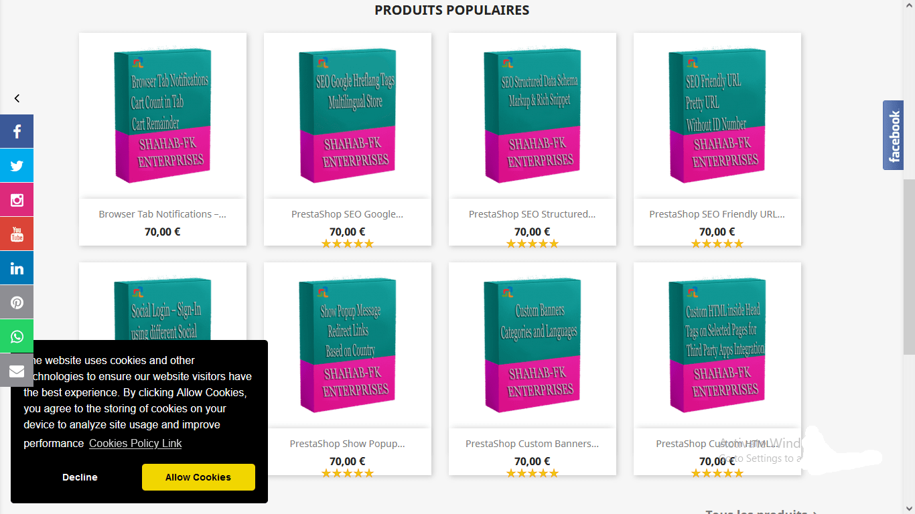Click the Twitter share icon
Image resolution: width=915 pixels, height=514 pixels.
[17, 165]
